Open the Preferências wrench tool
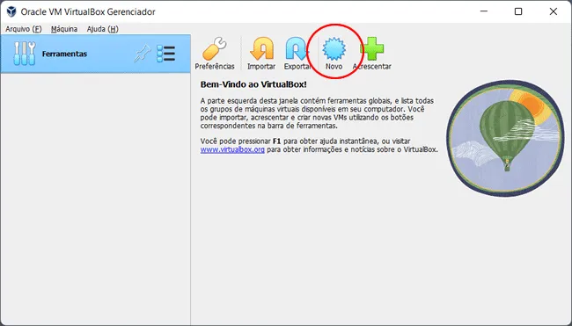This screenshot has height=326, width=572. click(x=215, y=54)
